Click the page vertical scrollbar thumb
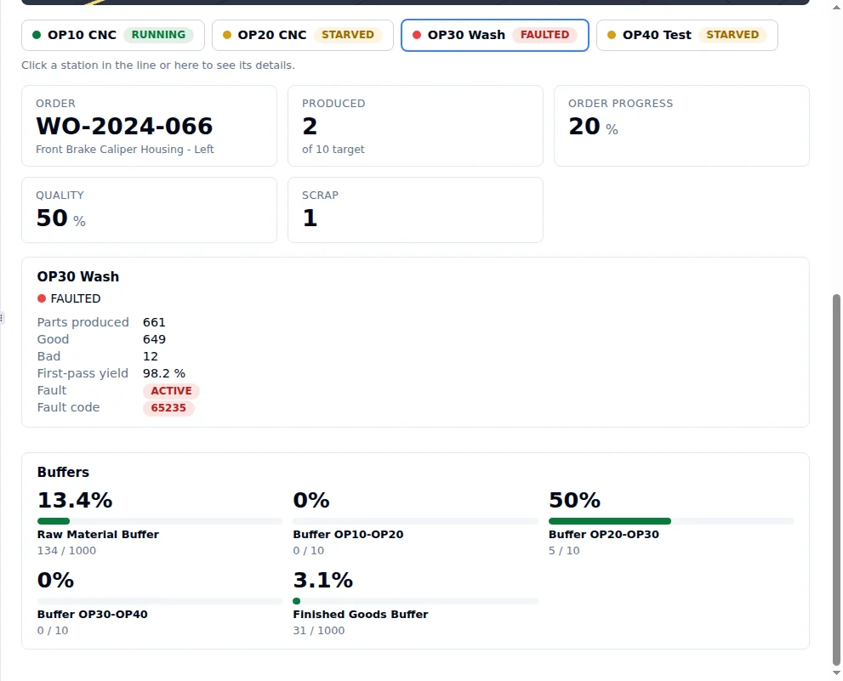Viewport: 843px width, 681px height. [x=836, y=480]
